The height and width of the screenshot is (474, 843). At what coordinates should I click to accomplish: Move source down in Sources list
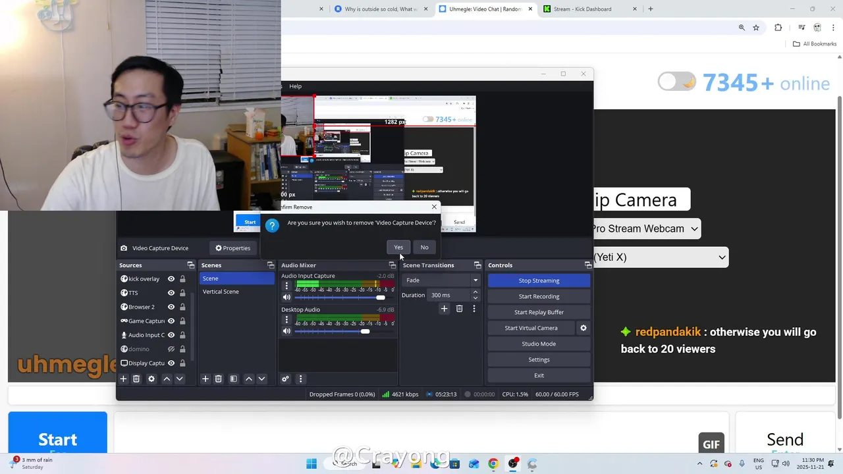coord(179,379)
